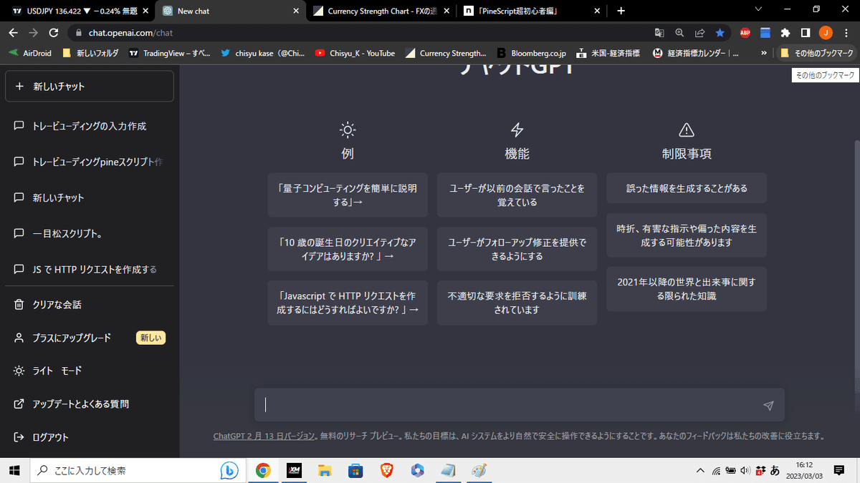Screen dimensions: 860x483
Task: Click the sun icon above 例 heading
Action: (348, 130)
